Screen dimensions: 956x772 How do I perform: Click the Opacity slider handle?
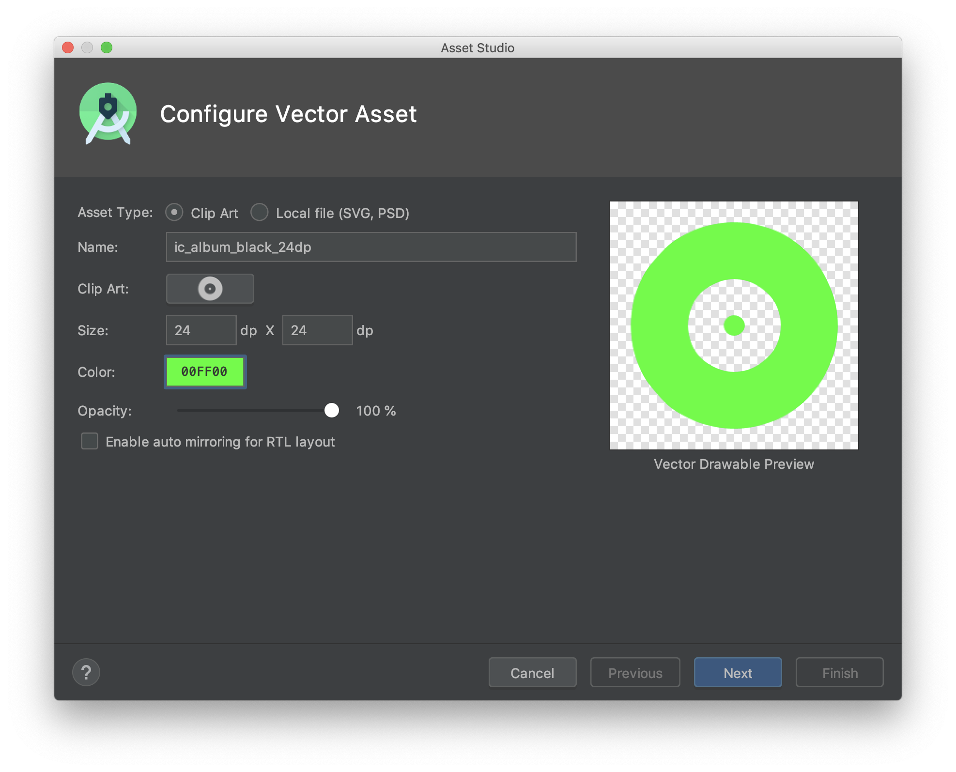coord(332,410)
